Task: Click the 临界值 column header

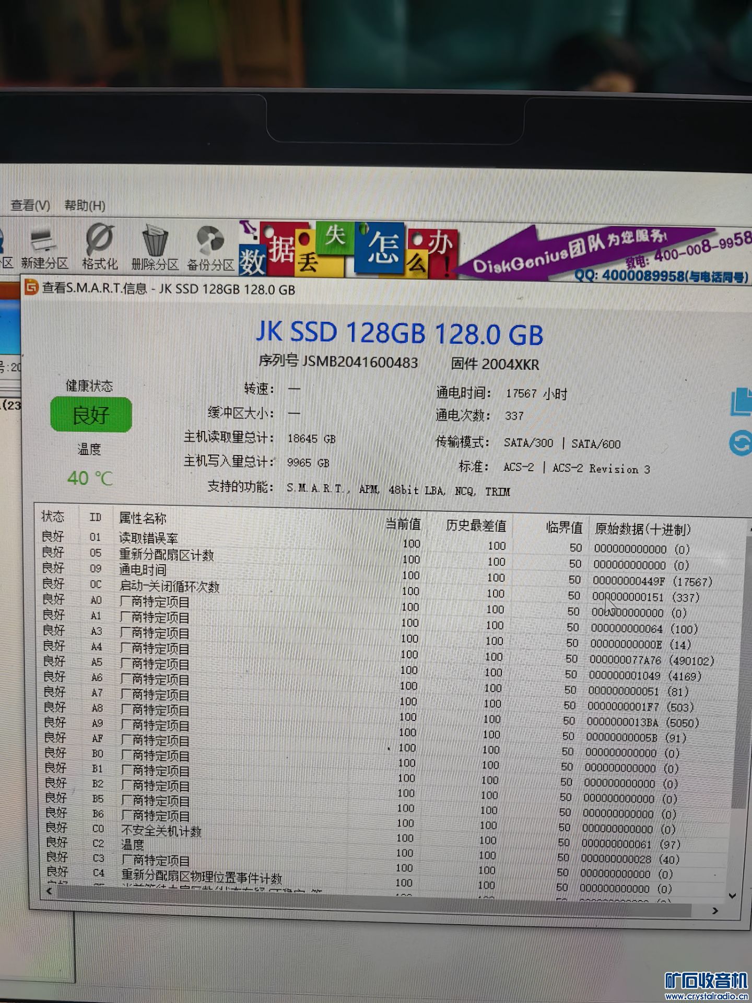Action: click(x=564, y=528)
